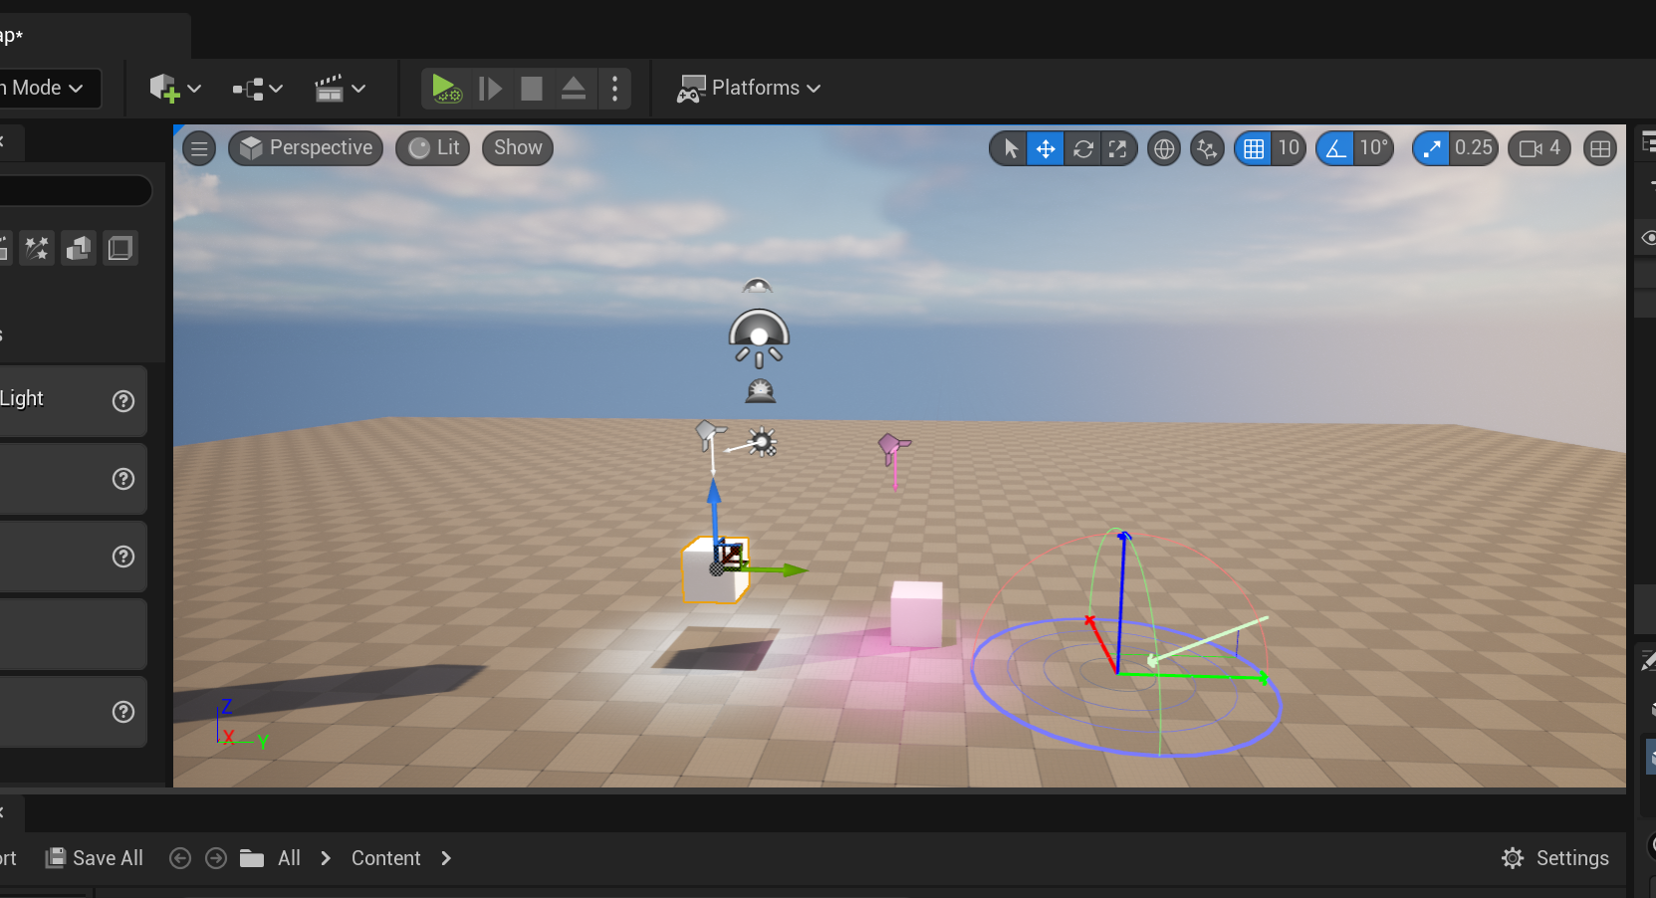Go forward in content browser history
The image size is (1656, 898).
[216, 858]
